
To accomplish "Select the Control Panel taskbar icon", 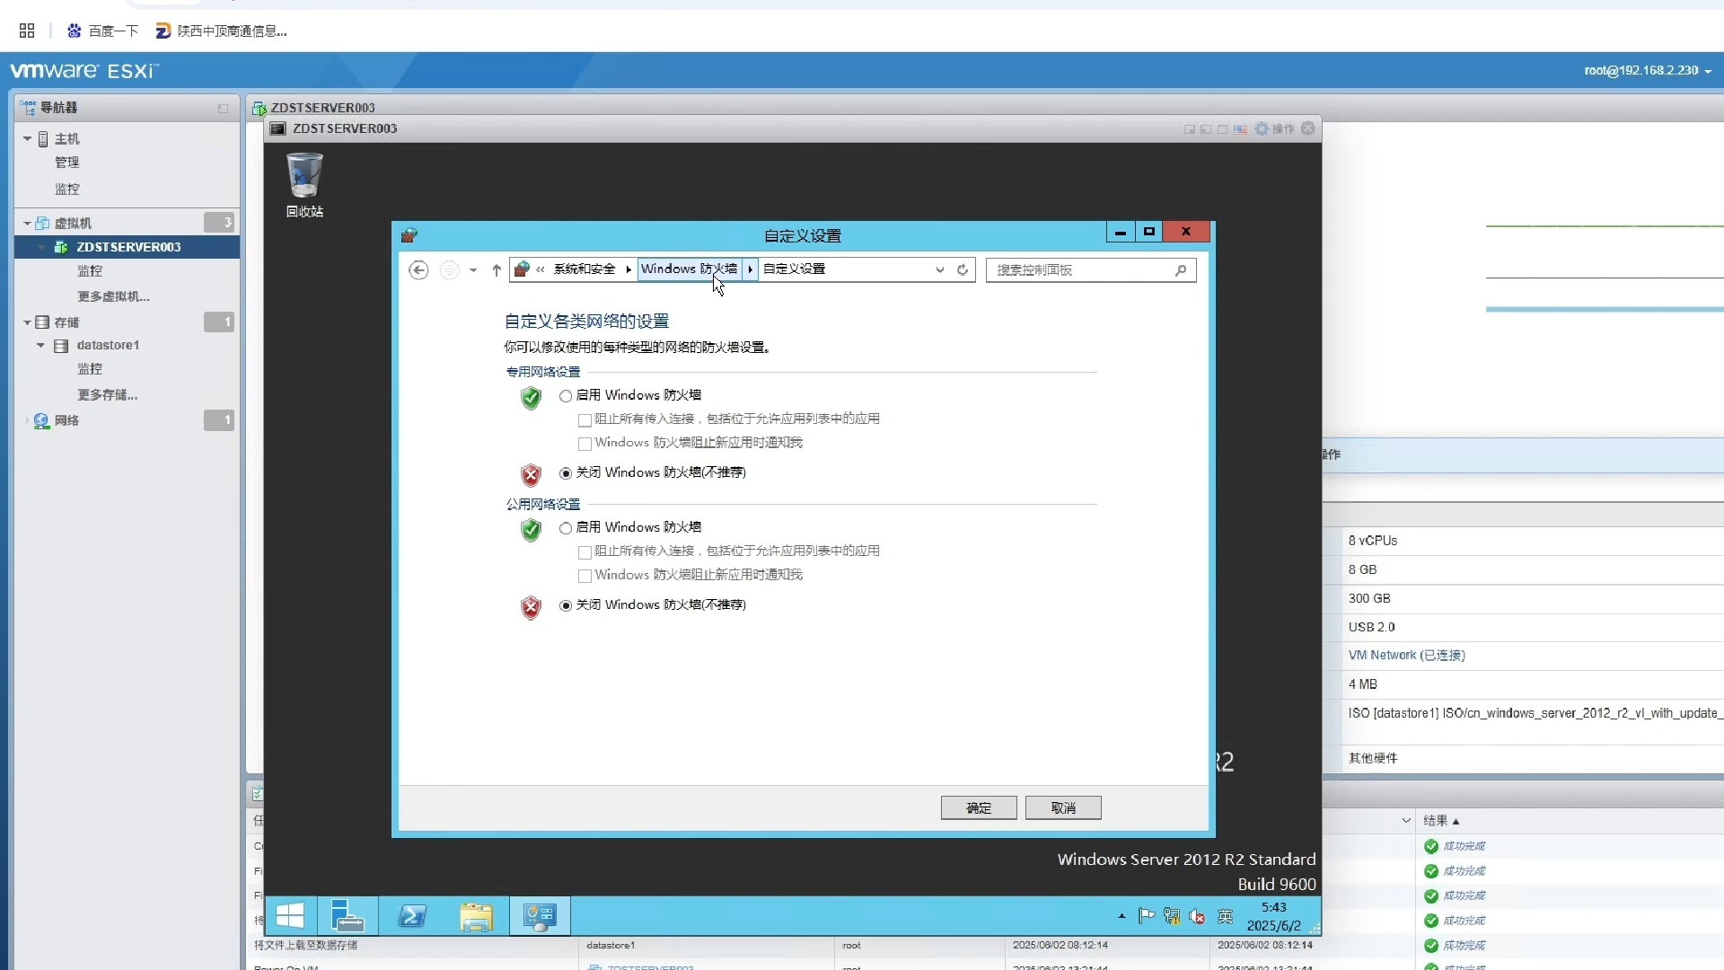I will (540, 916).
